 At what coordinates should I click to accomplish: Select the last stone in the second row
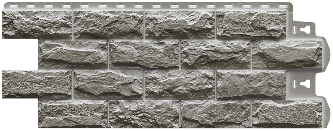coord(287,55)
